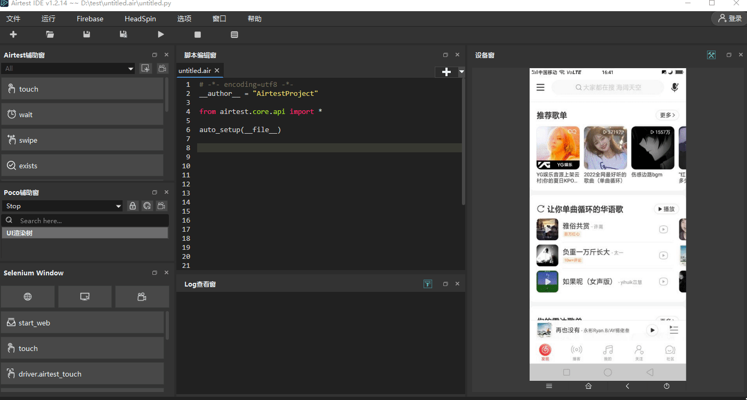Open the log report toolbar icon

tap(234, 35)
